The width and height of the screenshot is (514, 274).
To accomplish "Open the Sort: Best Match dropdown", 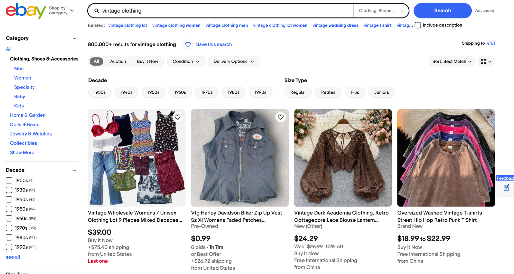I will click(x=452, y=61).
